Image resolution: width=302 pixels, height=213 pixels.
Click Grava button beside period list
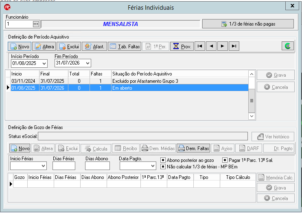[x=276, y=75]
